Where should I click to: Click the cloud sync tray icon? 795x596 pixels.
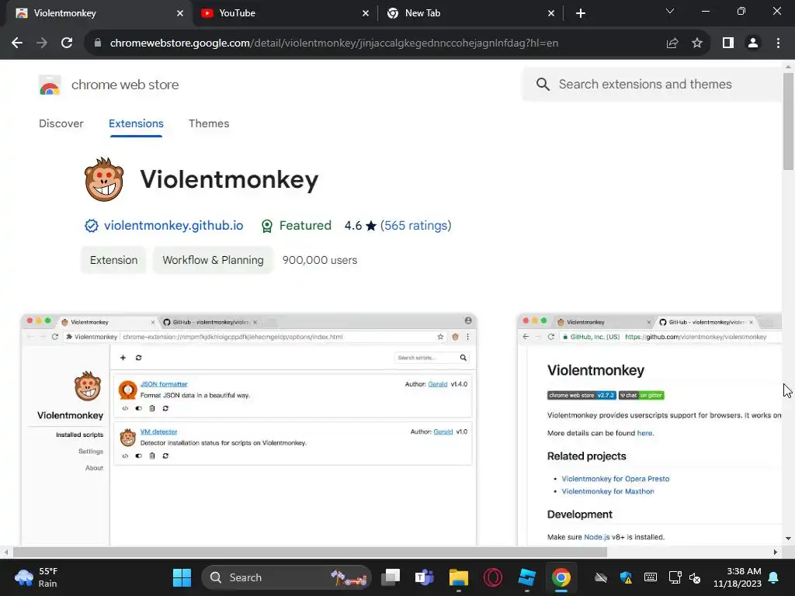tap(601, 577)
